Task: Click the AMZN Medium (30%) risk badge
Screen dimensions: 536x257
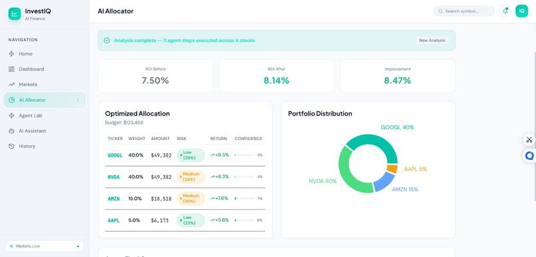Action: [191, 199]
